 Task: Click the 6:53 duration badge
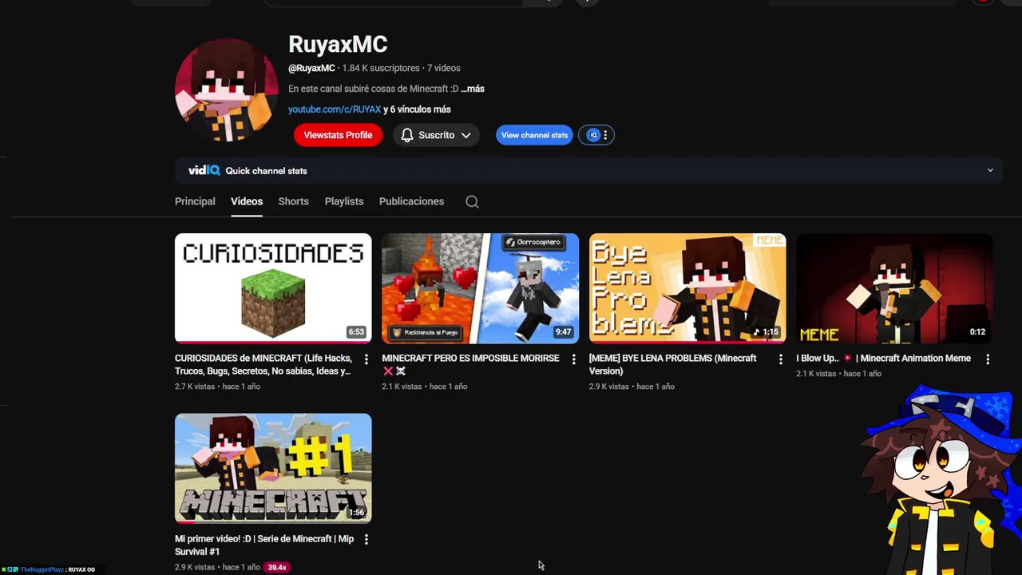(x=356, y=331)
